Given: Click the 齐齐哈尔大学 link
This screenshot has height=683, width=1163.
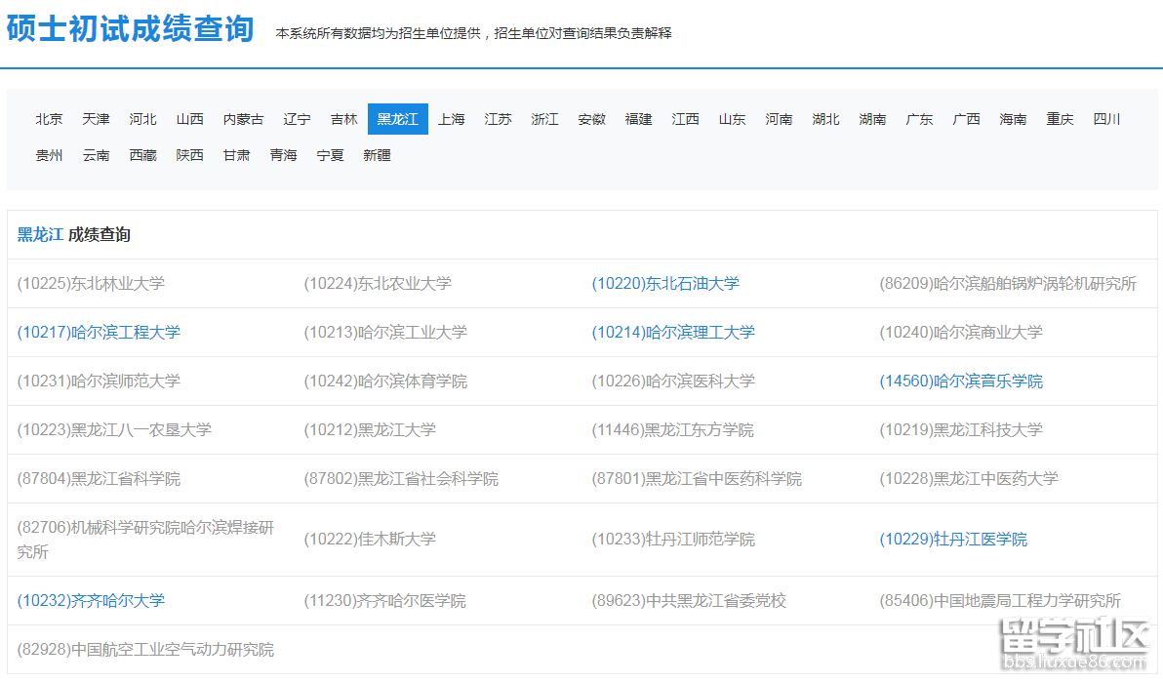Looking at the screenshot, I should tap(90, 600).
